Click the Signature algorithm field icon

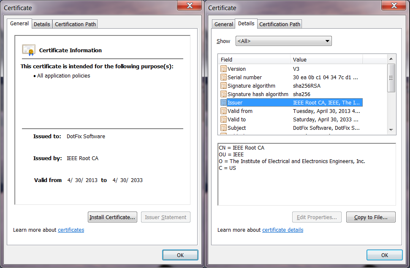223,86
